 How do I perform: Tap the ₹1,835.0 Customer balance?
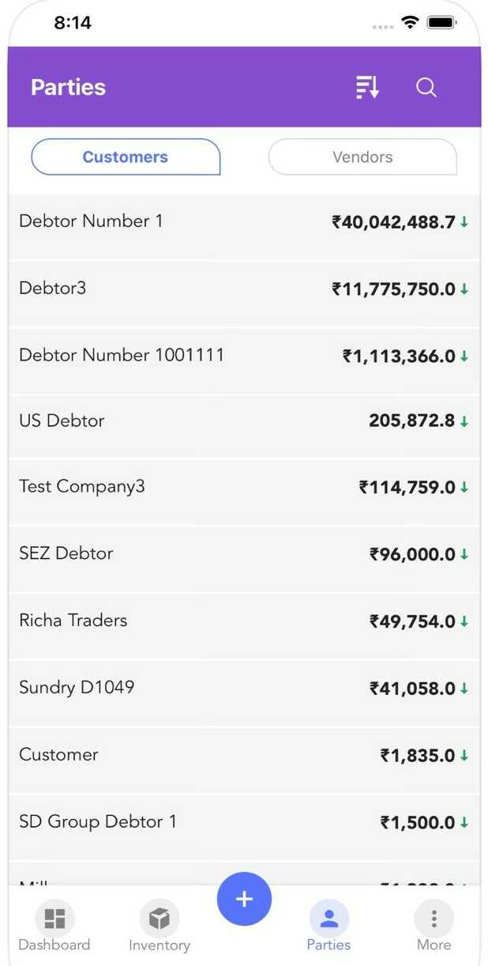[417, 756]
